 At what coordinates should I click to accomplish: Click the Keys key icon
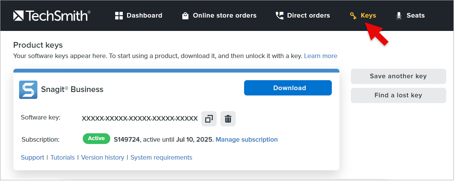point(353,16)
